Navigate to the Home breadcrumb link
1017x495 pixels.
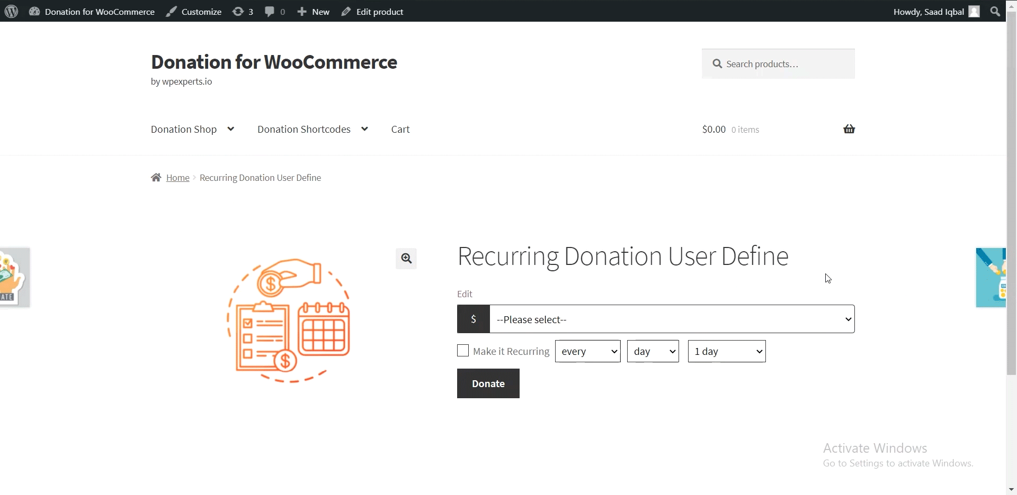[177, 178]
